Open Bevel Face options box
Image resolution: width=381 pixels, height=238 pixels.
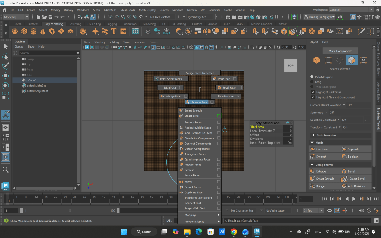click(x=240, y=87)
